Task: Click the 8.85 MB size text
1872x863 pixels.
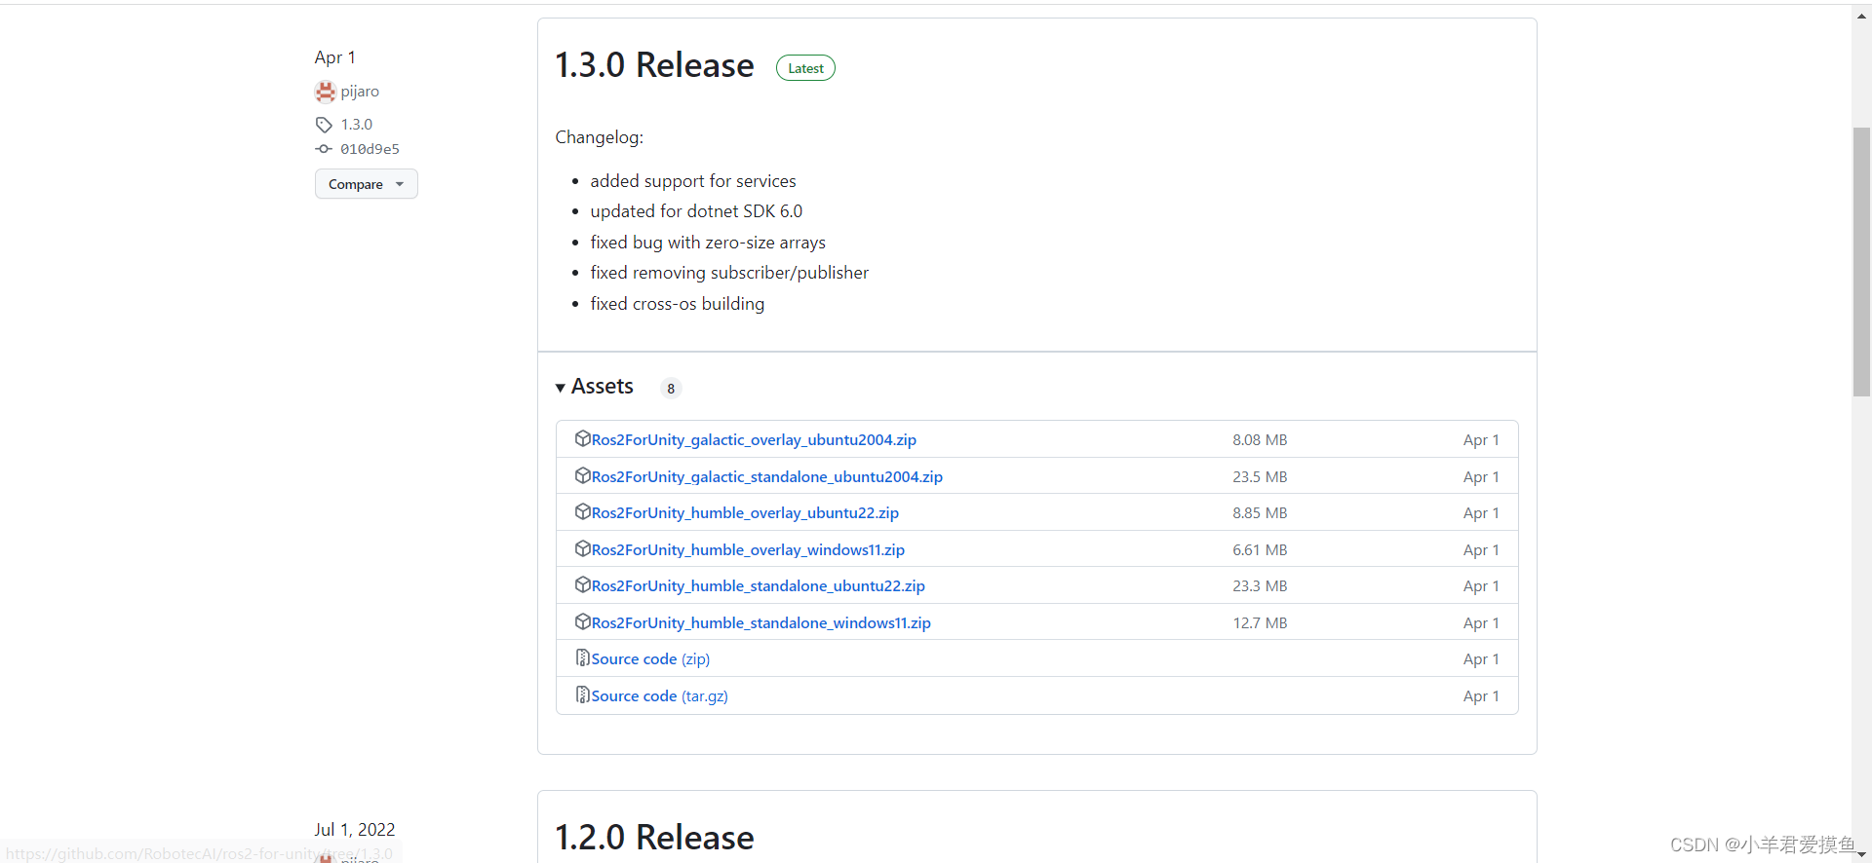Action: tap(1260, 513)
